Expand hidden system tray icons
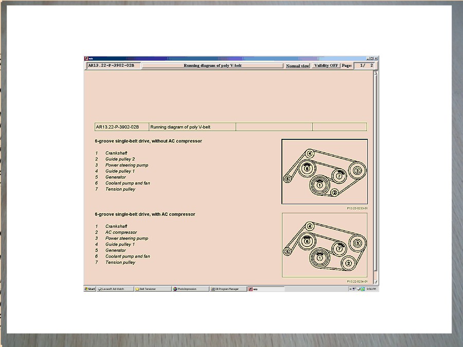The height and width of the screenshot is (347, 463). pos(350,289)
